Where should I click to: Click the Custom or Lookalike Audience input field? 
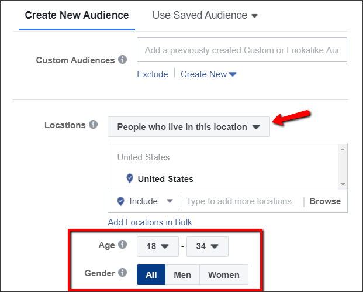[x=242, y=50]
